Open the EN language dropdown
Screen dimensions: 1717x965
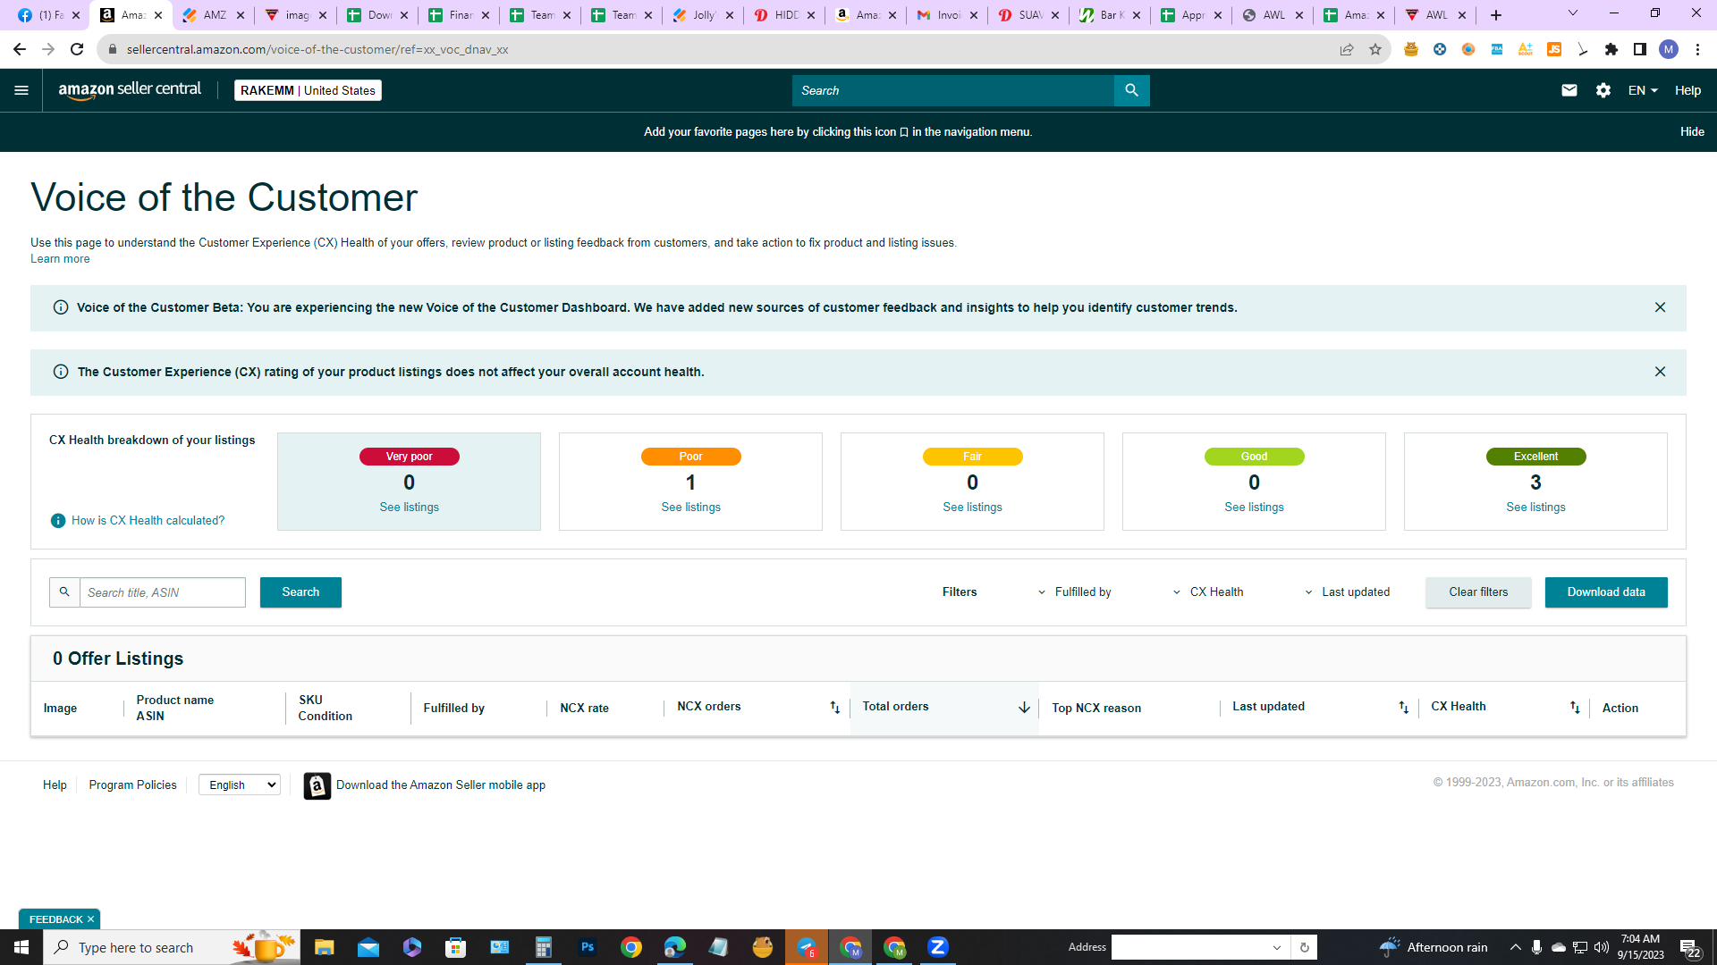[1643, 90]
